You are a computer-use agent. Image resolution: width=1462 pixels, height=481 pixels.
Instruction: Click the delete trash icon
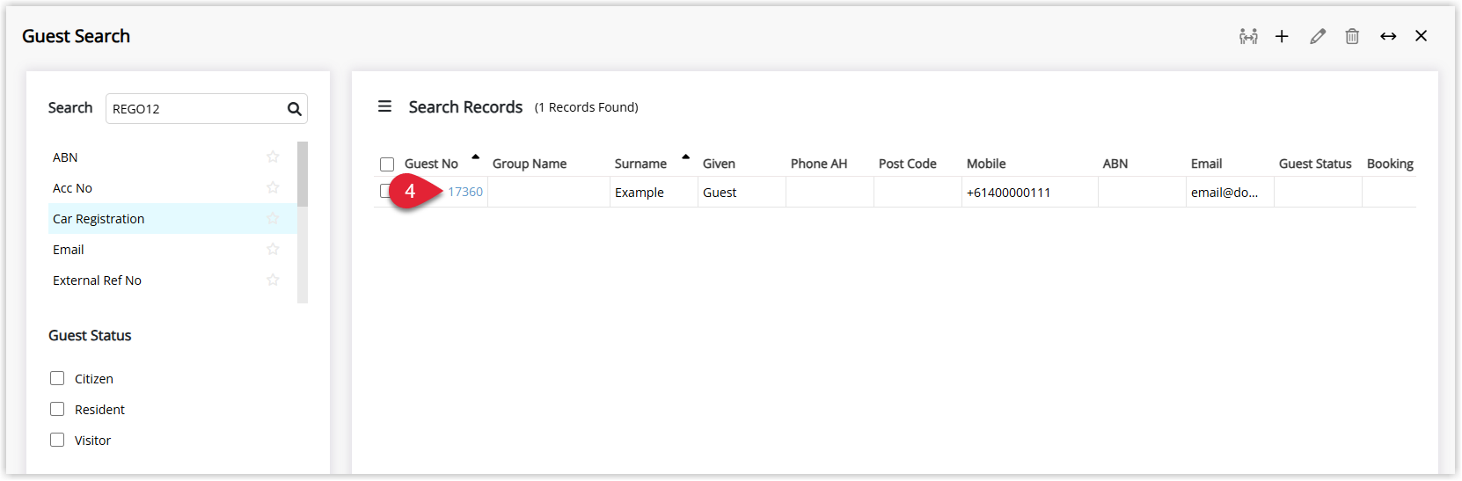(x=1352, y=36)
